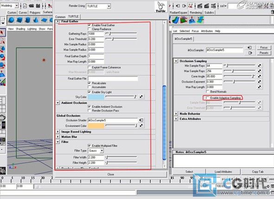
Task: Toggle Enable Sky Light checkbox
Action: click(89, 92)
